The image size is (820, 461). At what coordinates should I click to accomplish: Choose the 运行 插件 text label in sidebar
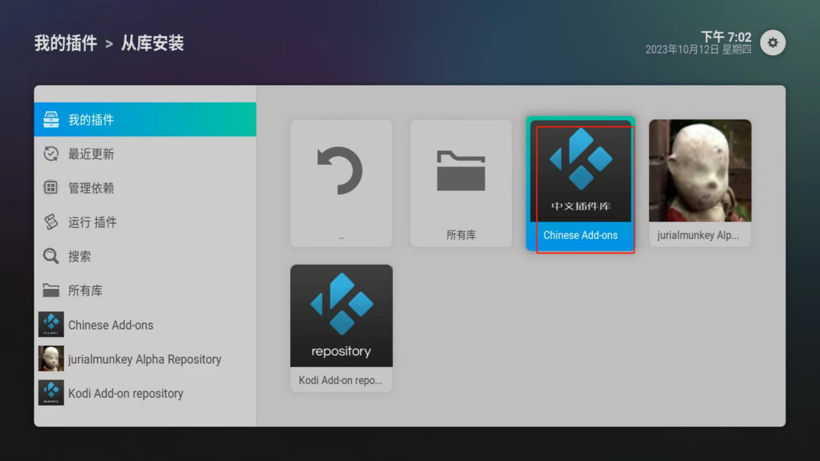tap(93, 222)
